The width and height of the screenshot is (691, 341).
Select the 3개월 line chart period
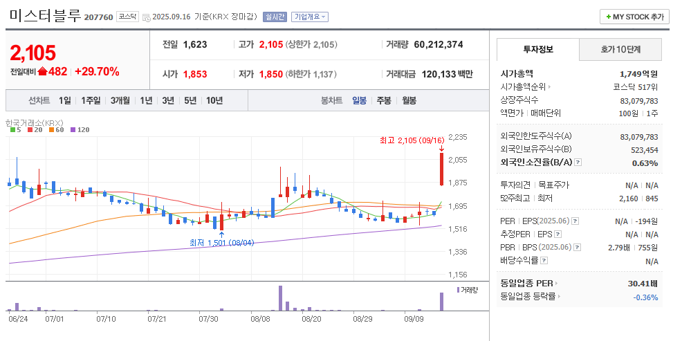(x=120, y=100)
